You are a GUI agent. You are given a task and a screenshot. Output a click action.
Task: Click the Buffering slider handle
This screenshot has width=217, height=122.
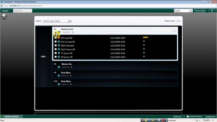(188, 117)
